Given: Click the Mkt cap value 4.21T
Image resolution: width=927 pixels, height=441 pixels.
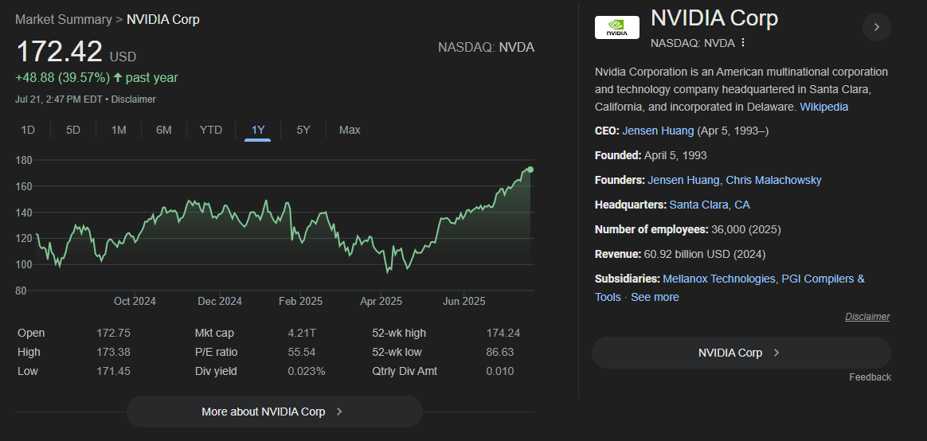Looking at the screenshot, I should pos(302,333).
